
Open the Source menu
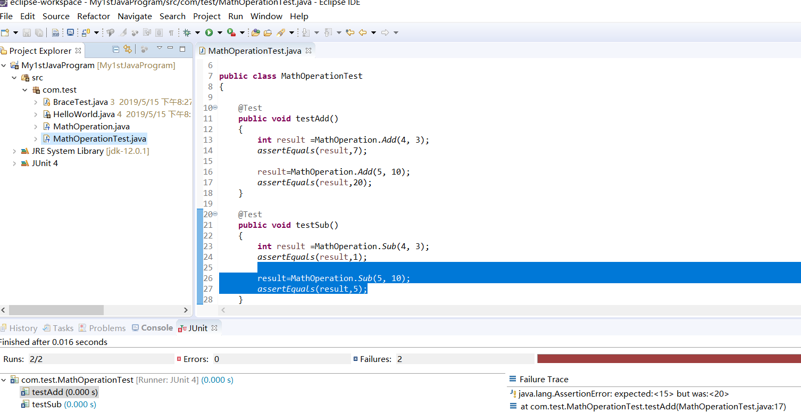click(x=56, y=16)
